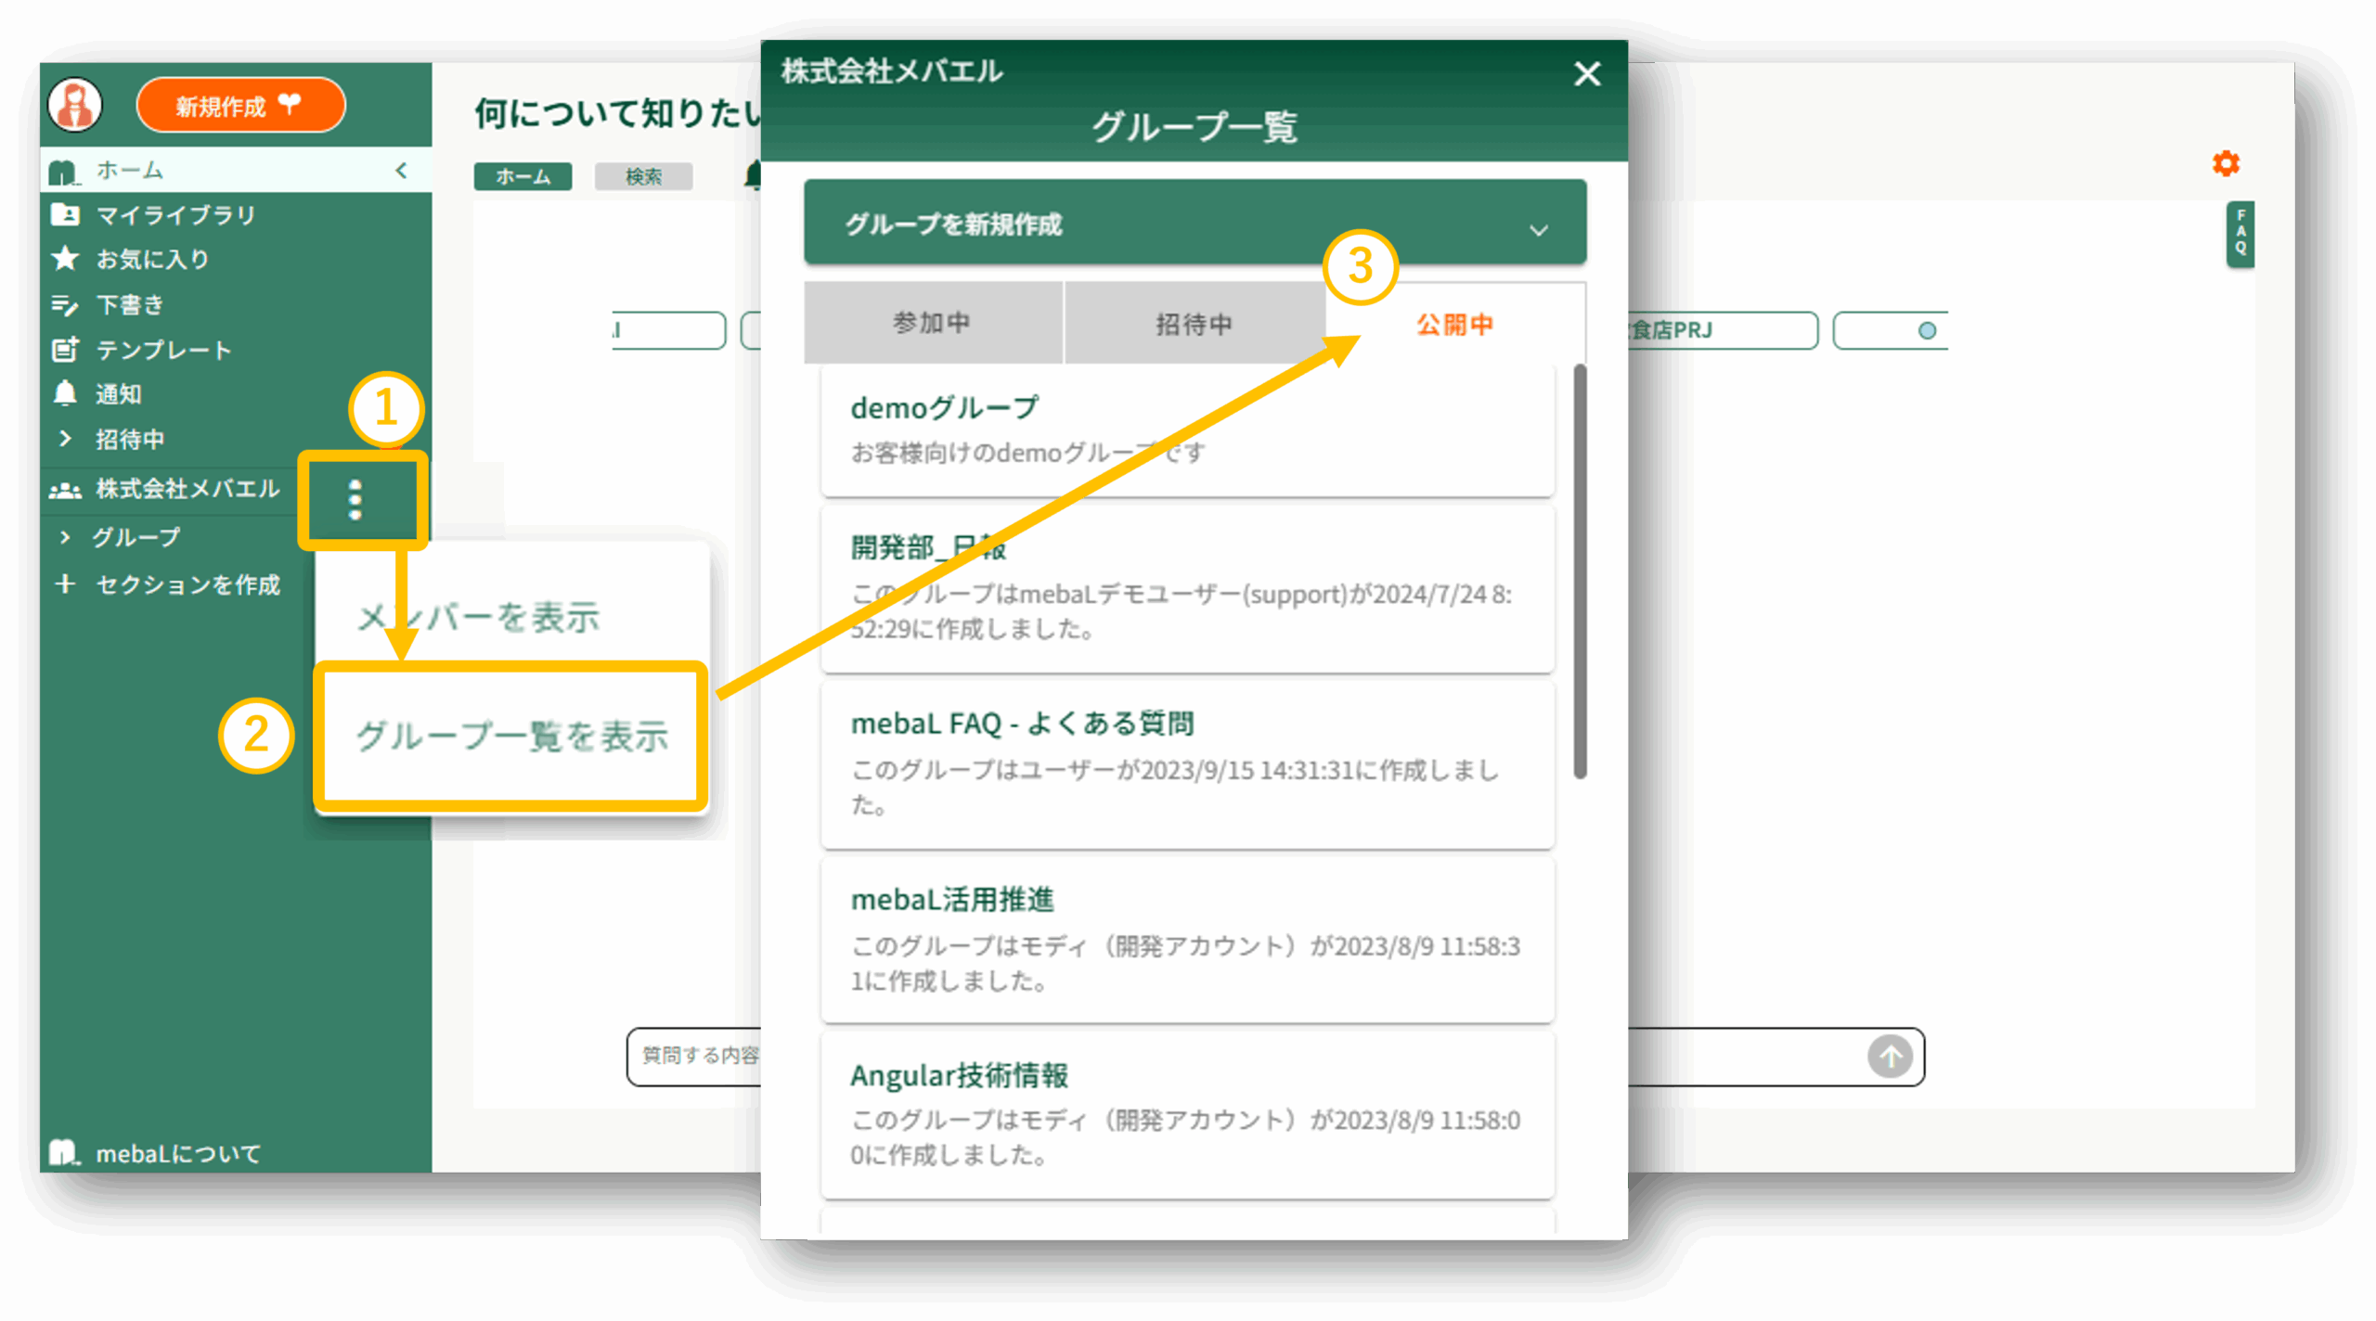Screen dimensions: 2376x1321
Task: Click the テンプレート icon
Action: tap(65, 350)
